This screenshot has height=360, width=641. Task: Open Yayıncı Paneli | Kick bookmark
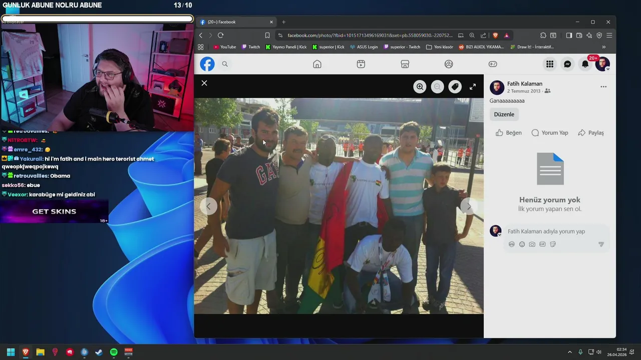[x=286, y=47]
